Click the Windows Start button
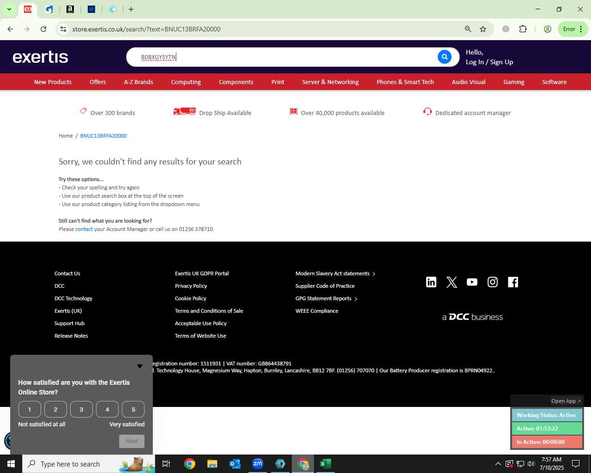Viewport: 591px width, 473px height. coord(11,464)
